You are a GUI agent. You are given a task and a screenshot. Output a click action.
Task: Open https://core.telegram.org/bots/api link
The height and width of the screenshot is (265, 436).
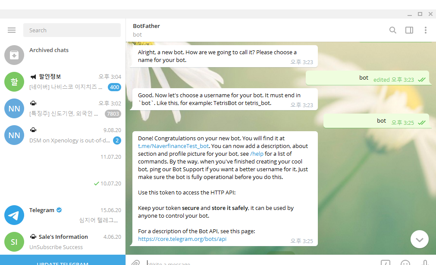(x=182, y=239)
